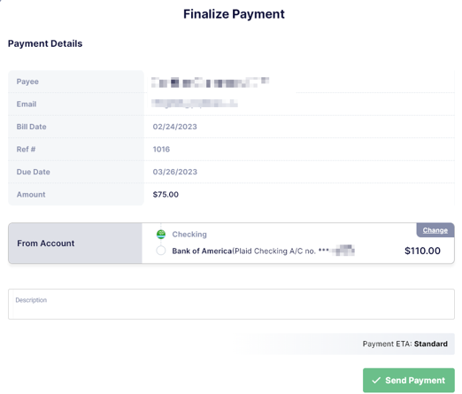Click the Finalize Payment title

234,14
